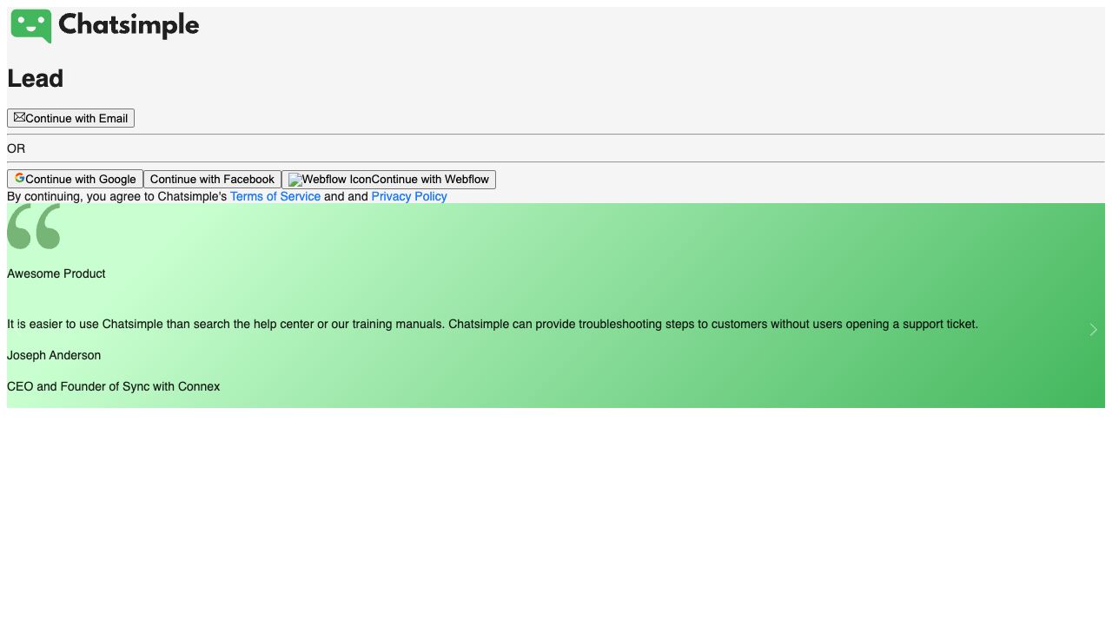Click the testimonial paragraph about troubleshooting steps
1112x625 pixels.
tap(492, 324)
